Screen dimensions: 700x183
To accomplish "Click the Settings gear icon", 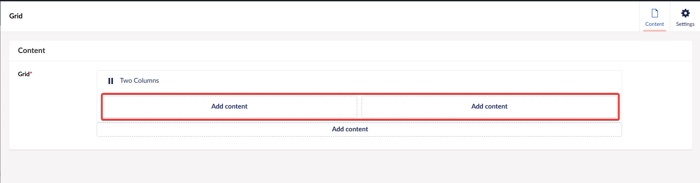I will click(x=685, y=13).
